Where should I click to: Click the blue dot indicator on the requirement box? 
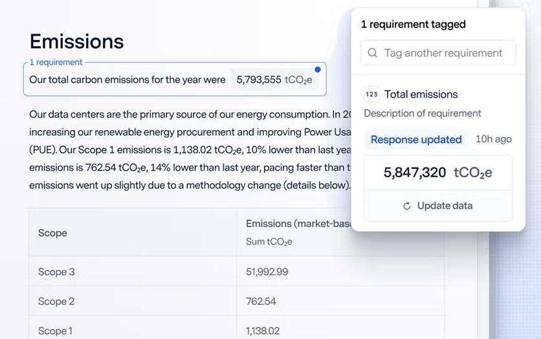click(317, 69)
